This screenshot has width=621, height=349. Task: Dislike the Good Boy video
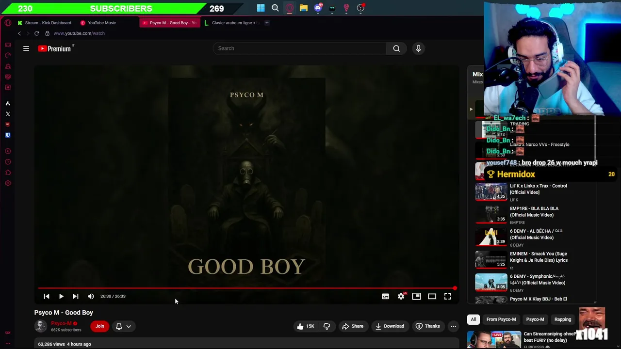click(x=327, y=326)
